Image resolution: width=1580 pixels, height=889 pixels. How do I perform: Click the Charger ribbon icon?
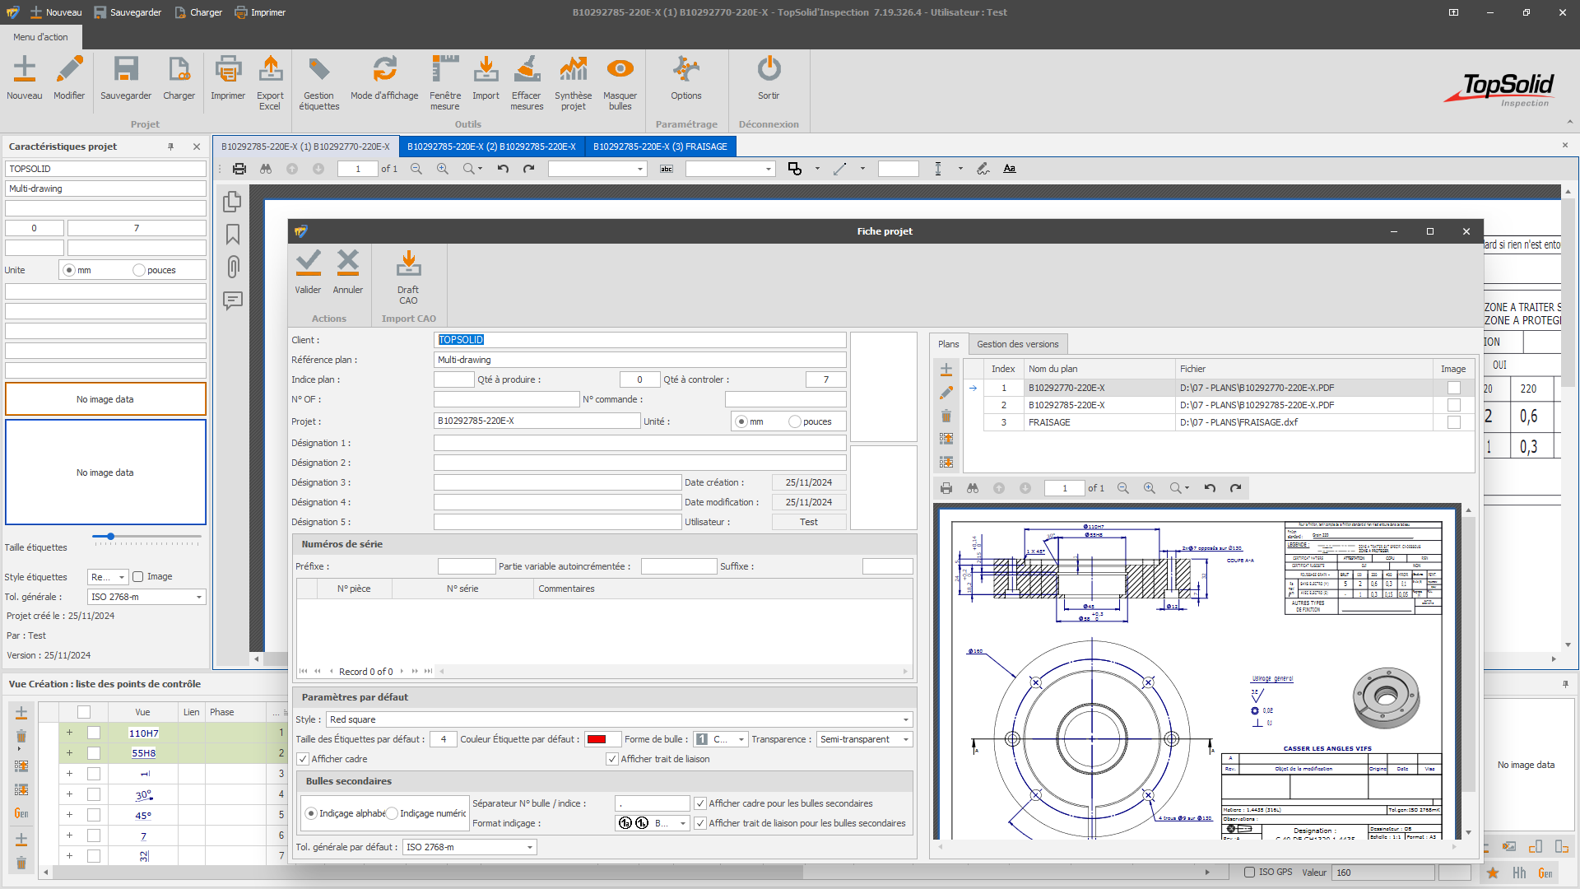pyautogui.click(x=179, y=78)
